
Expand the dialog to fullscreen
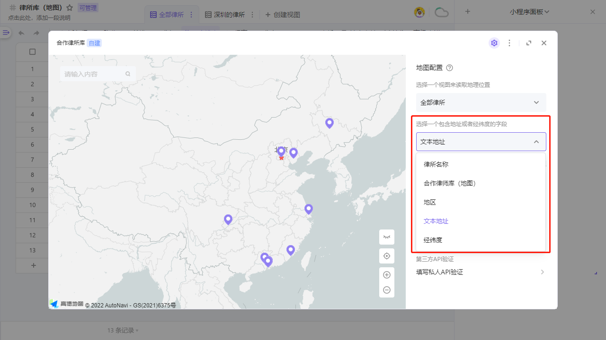pyautogui.click(x=528, y=42)
